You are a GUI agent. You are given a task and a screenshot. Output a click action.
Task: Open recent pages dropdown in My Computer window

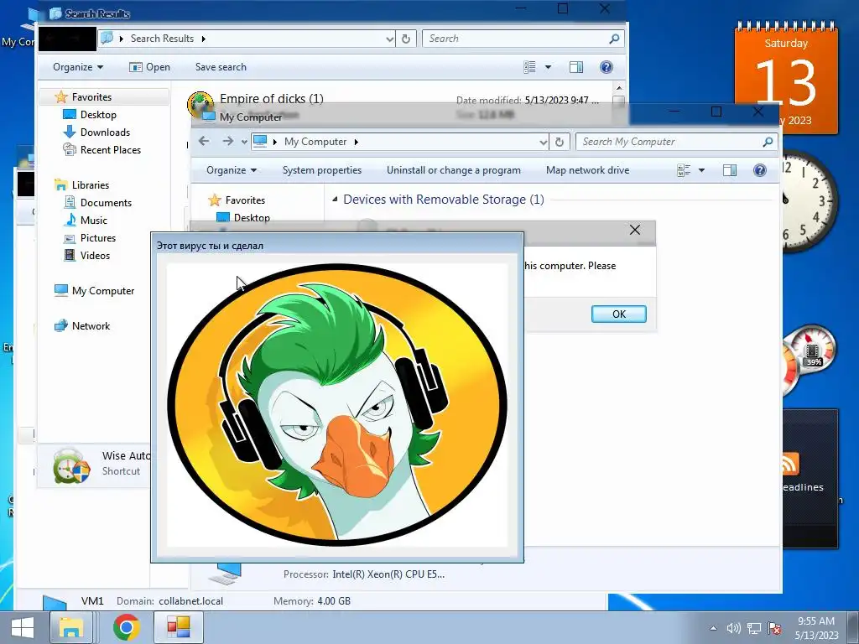pos(244,142)
